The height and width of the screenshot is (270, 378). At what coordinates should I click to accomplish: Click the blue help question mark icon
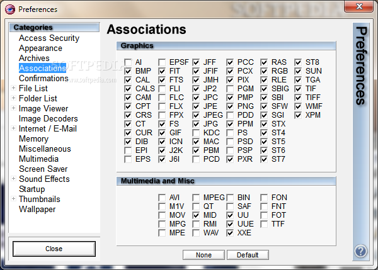360,251
